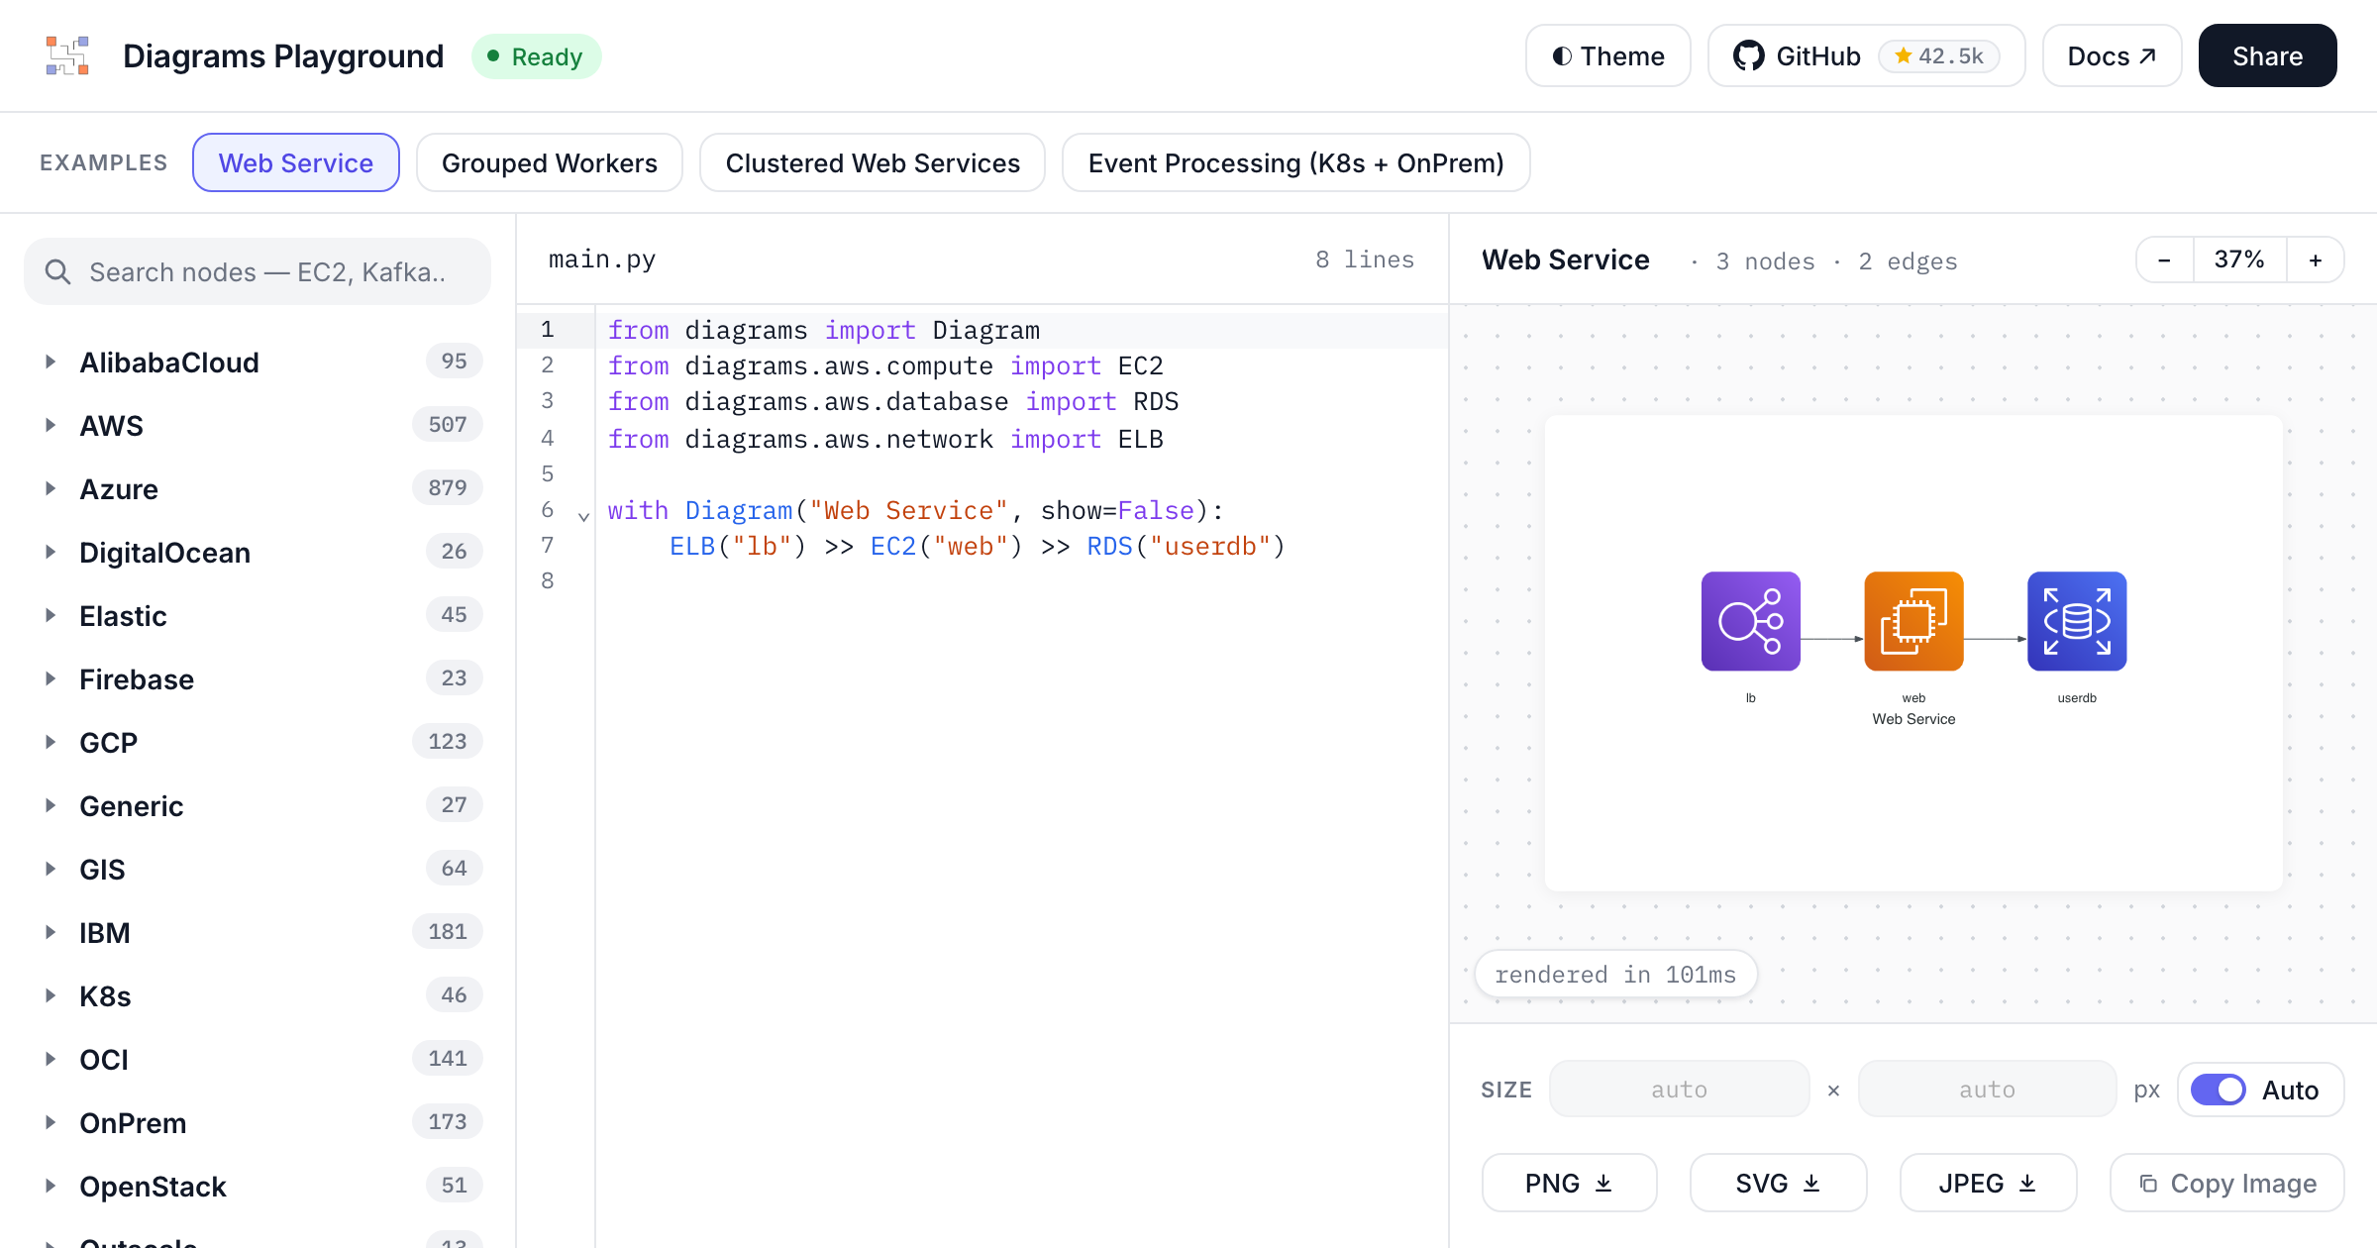Click the '3 nodes' diagram stat
2377x1248 pixels.
(1765, 261)
